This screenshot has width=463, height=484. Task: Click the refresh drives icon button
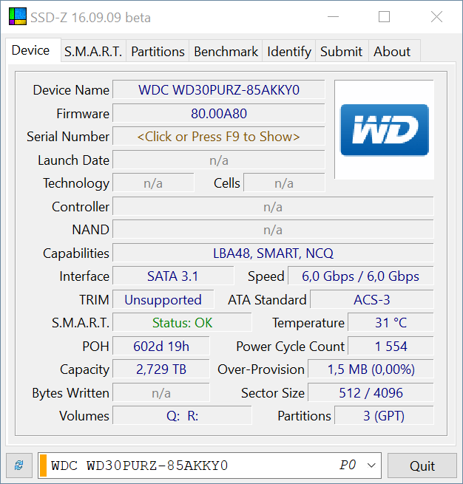[19, 466]
